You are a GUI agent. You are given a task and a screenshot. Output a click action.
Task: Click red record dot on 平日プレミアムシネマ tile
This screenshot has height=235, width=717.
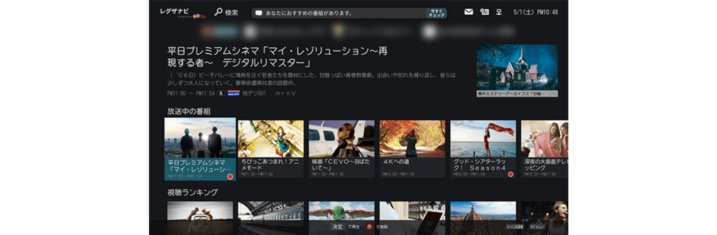[x=230, y=177]
